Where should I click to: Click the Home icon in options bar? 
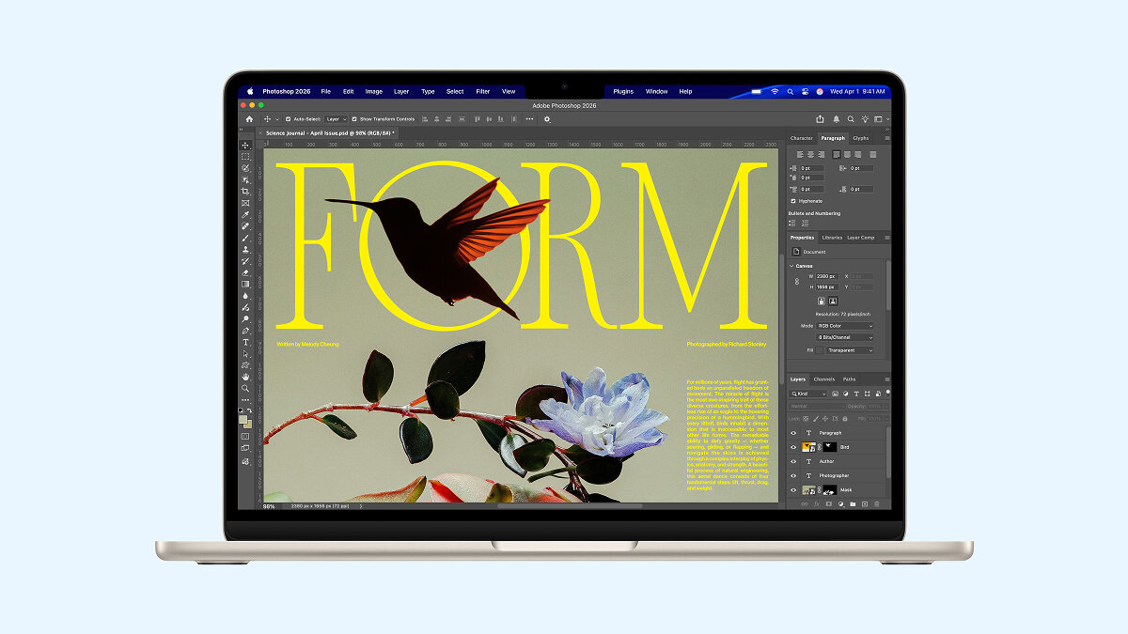point(249,119)
